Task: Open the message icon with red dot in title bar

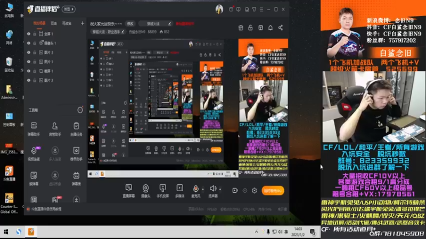Action: 231,9
